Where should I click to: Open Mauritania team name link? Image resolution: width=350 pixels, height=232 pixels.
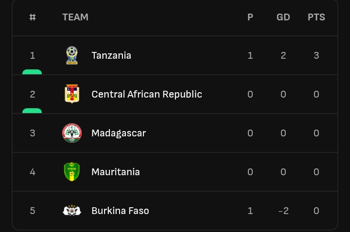coord(116,172)
